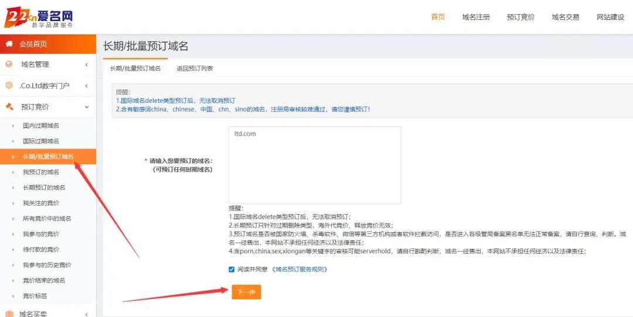Toggle the 阅读并同意 agreement checkbox
Screen dimensions: 633x317
coord(232,270)
